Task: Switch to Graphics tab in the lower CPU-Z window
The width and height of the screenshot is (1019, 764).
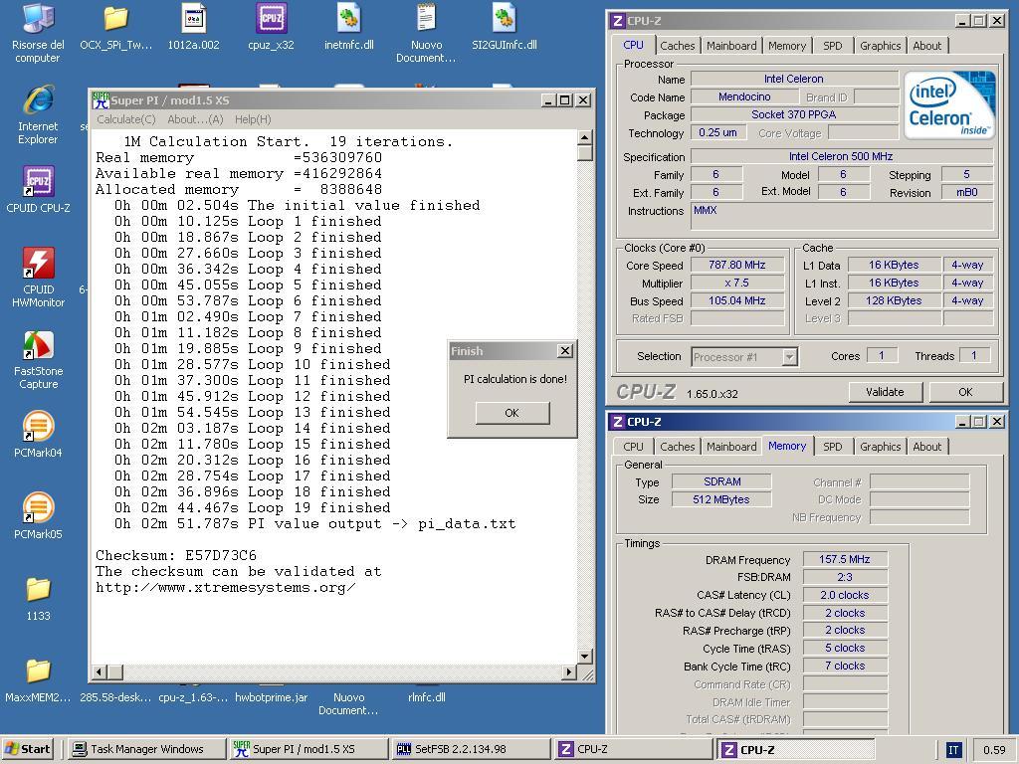Action: click(x=880, y=447)
